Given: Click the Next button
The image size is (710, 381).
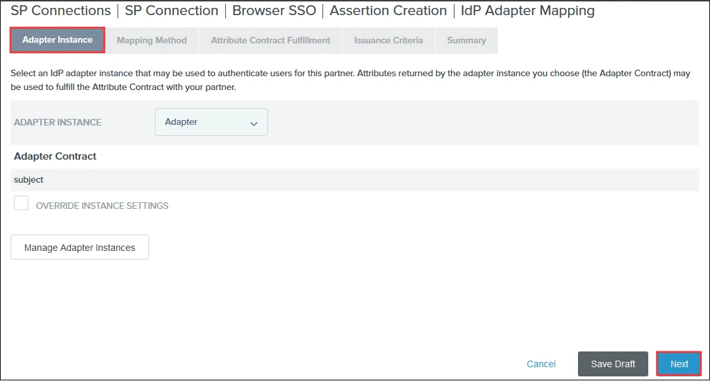Looking at the screenshot, I should [x=679, y=364].
